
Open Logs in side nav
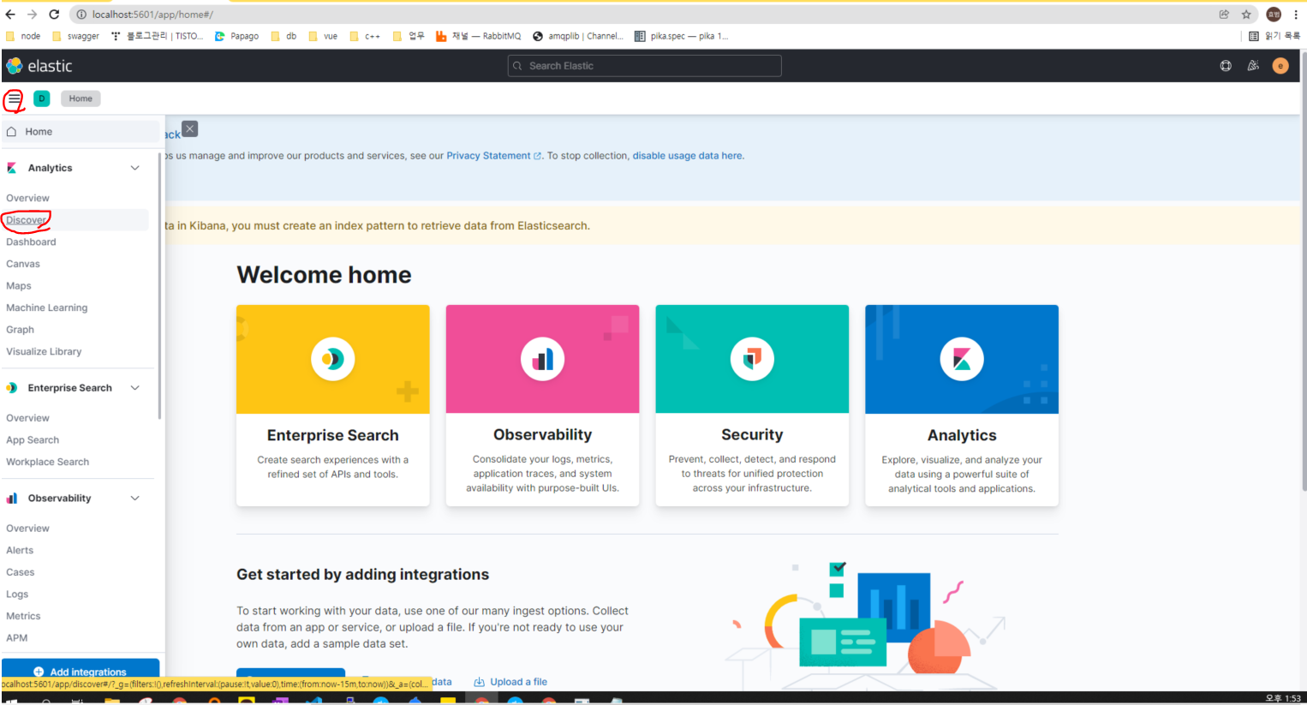click(17, 594)
